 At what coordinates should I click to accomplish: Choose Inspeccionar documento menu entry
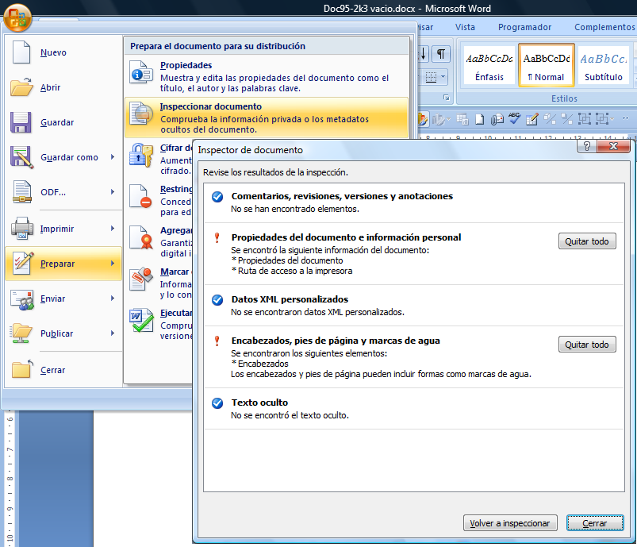coord(266,117)
